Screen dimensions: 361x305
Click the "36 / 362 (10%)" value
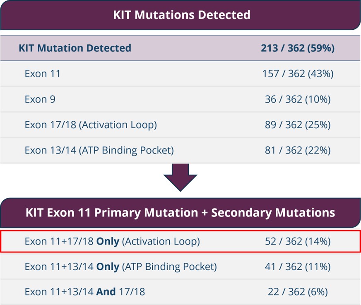(x=298, y=99)
